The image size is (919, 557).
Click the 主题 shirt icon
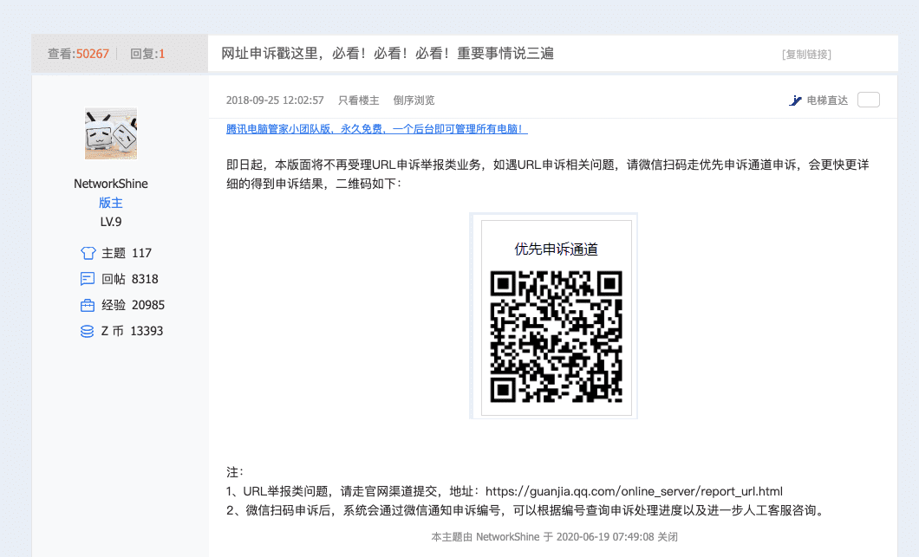click(88, 253)
